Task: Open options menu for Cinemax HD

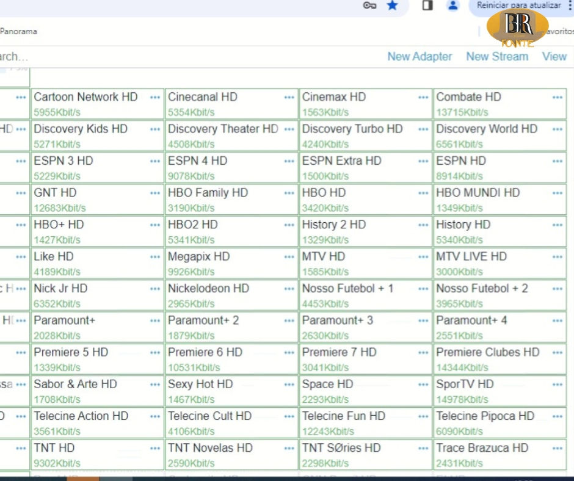Action: coord(423,98)
